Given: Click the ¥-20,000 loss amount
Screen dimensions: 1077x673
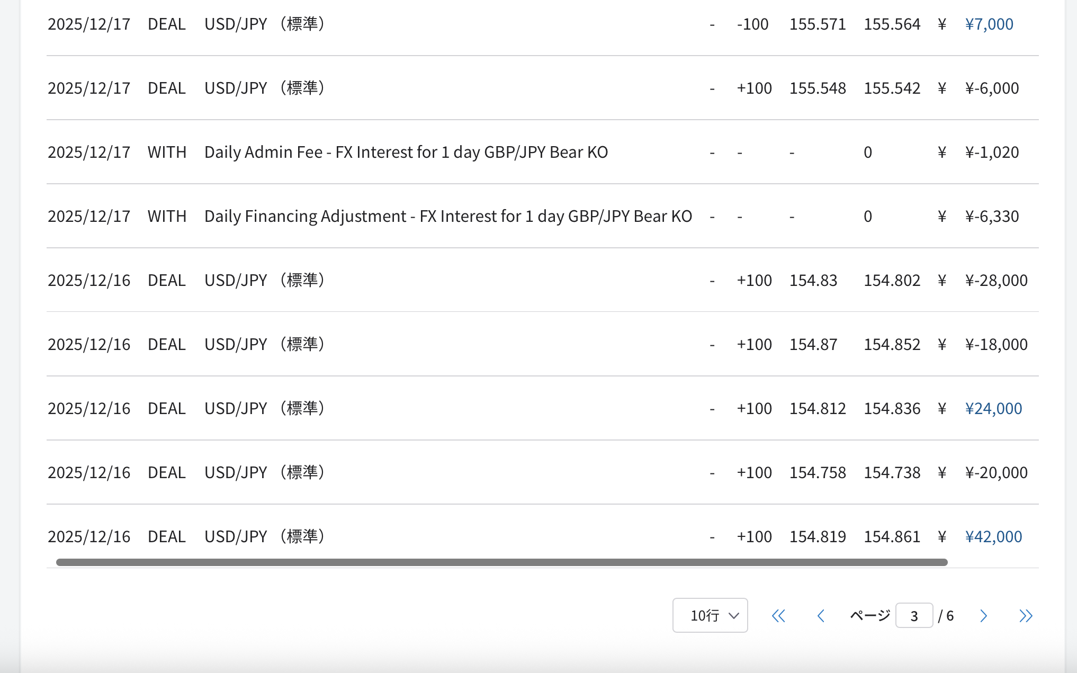Looking at the screenshot, I should [x=996, y=473].
